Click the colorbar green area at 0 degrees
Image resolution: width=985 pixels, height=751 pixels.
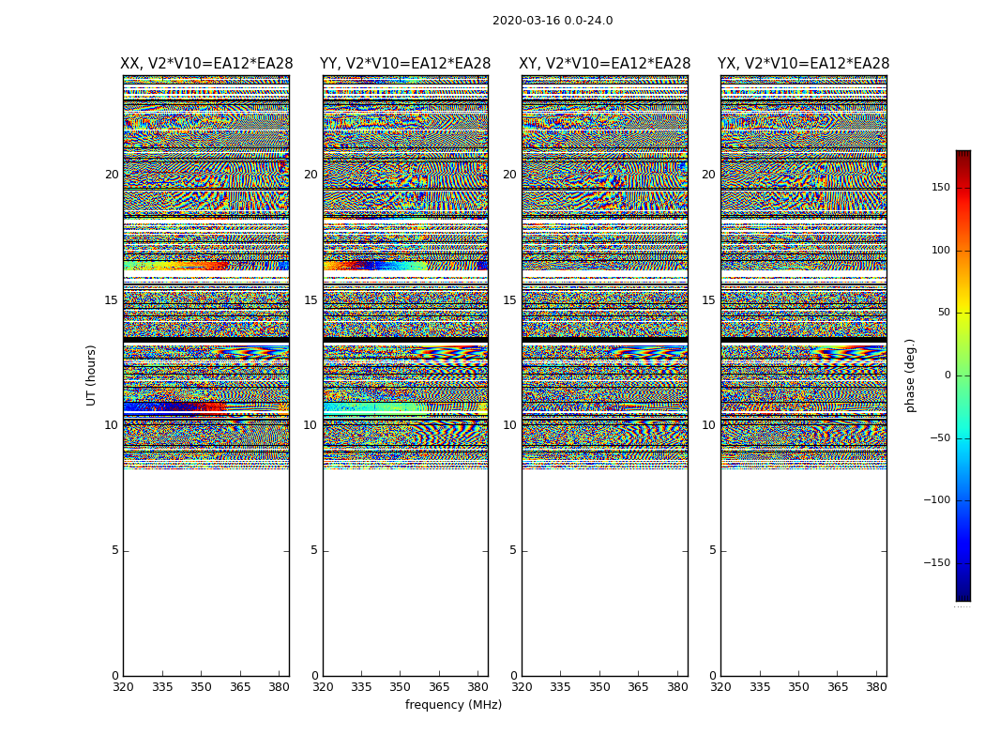(x=963, y=375)
